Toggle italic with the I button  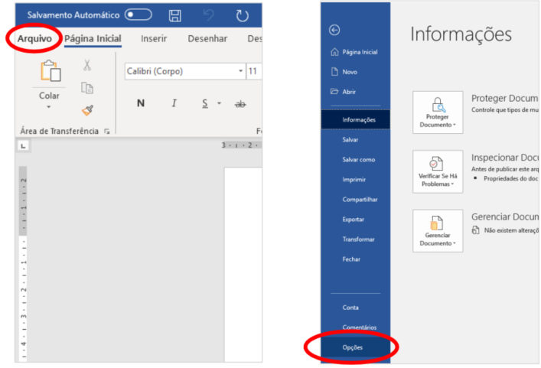point(174,103)
